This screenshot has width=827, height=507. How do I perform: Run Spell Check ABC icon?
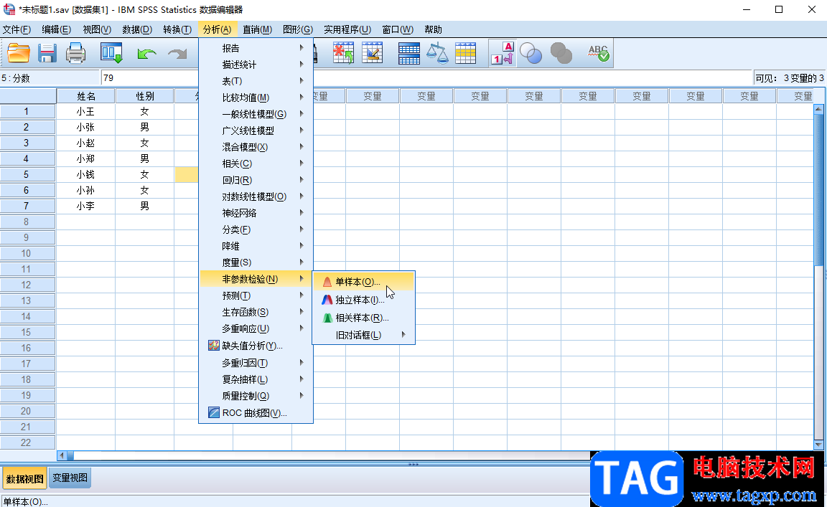click(599, 53)
